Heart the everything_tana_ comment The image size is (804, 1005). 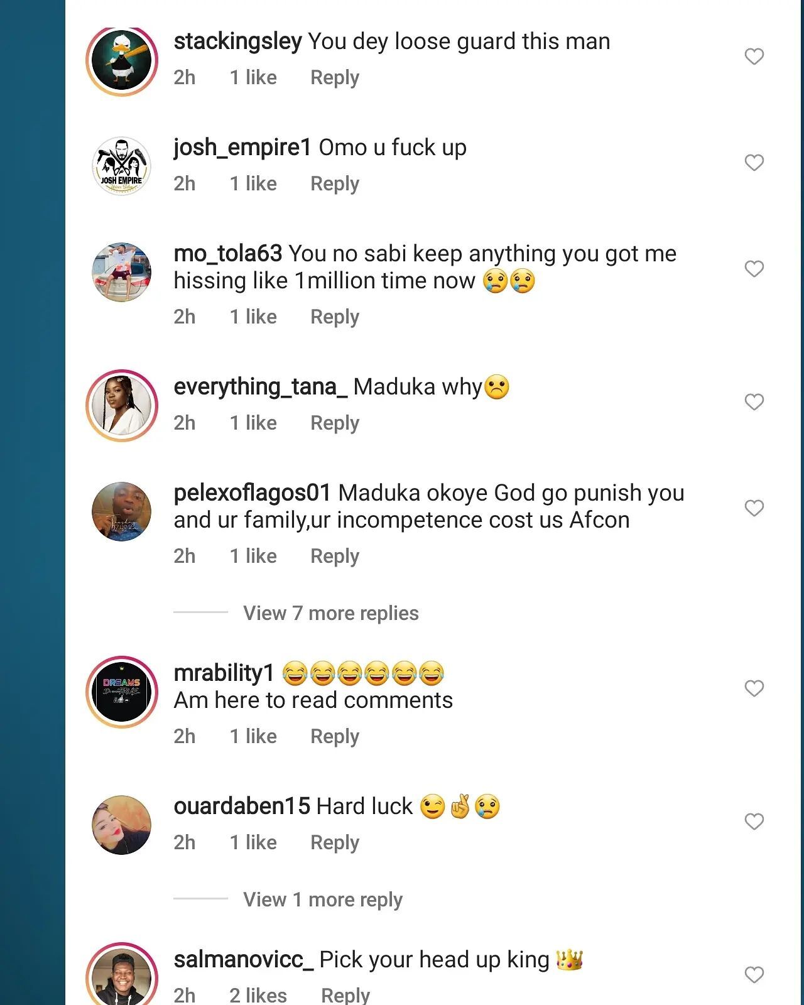(754, 402)
